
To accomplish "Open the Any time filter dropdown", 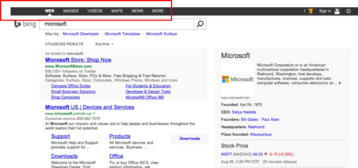I will pos(104,44).
